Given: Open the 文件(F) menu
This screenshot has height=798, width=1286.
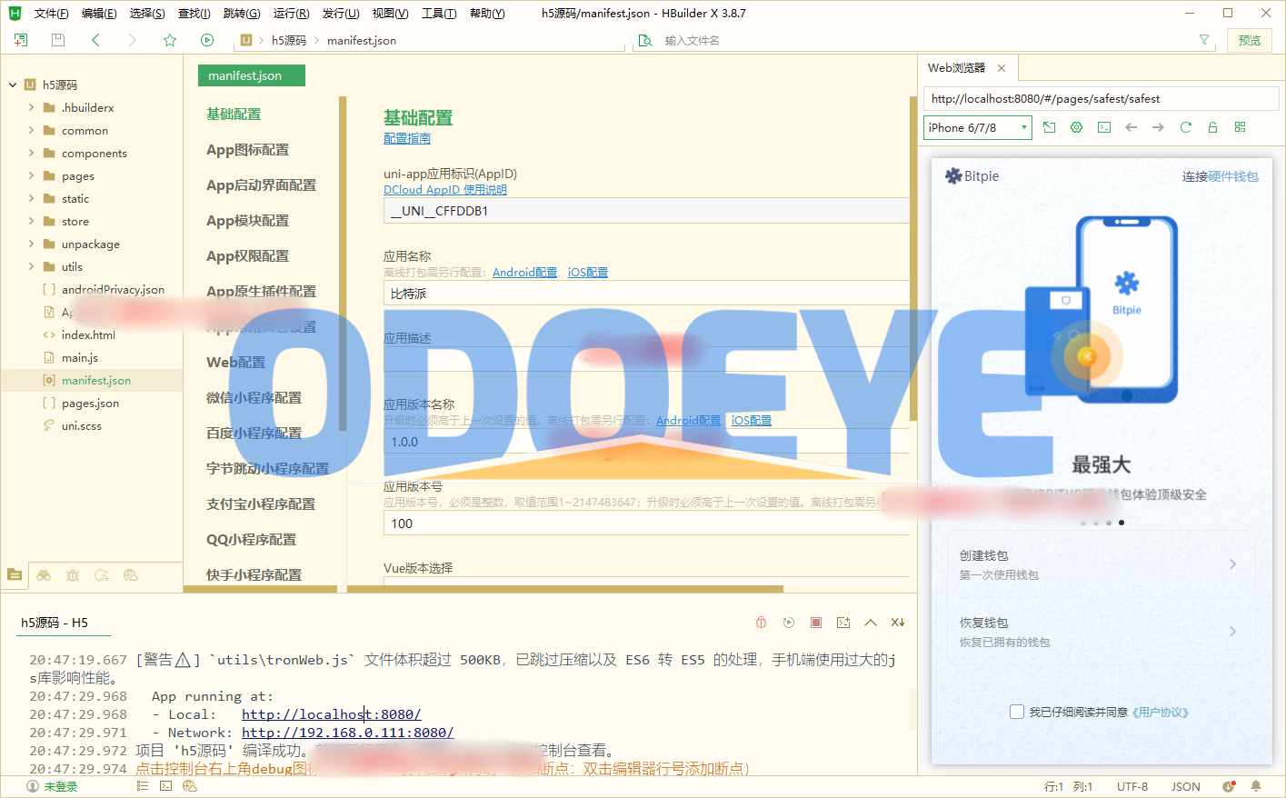Looking at the screenshot, I should pos(51,13).
